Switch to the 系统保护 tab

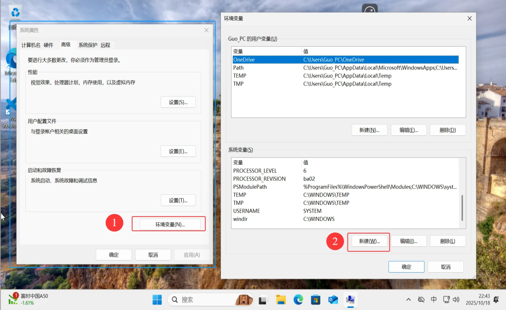88,45
